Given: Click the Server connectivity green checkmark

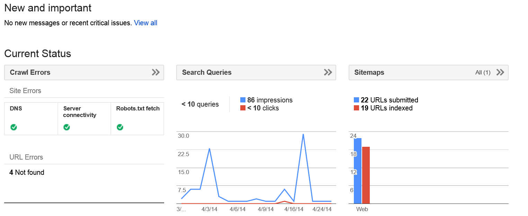Looking at the screenshot, I should tap(67, 127).
